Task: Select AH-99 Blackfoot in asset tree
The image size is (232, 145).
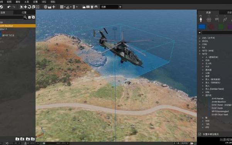Action: [x=219, y=102]
